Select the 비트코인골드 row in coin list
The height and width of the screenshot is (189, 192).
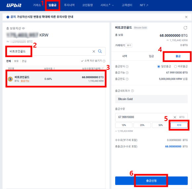click(56, 79)
